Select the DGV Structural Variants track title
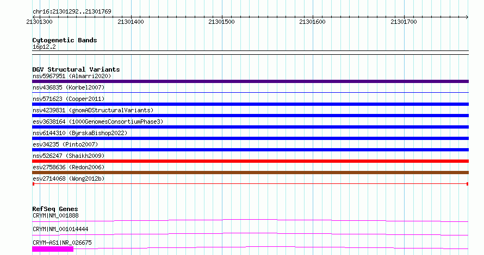 click(76, 69)
